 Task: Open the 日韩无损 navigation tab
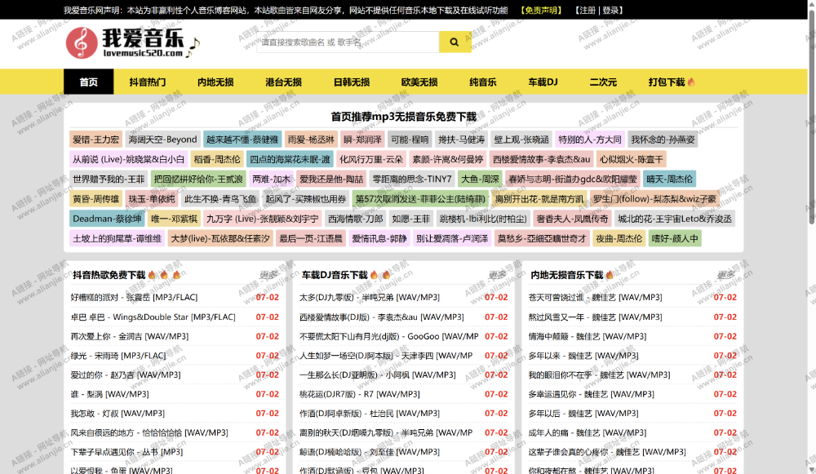point(351,82)
